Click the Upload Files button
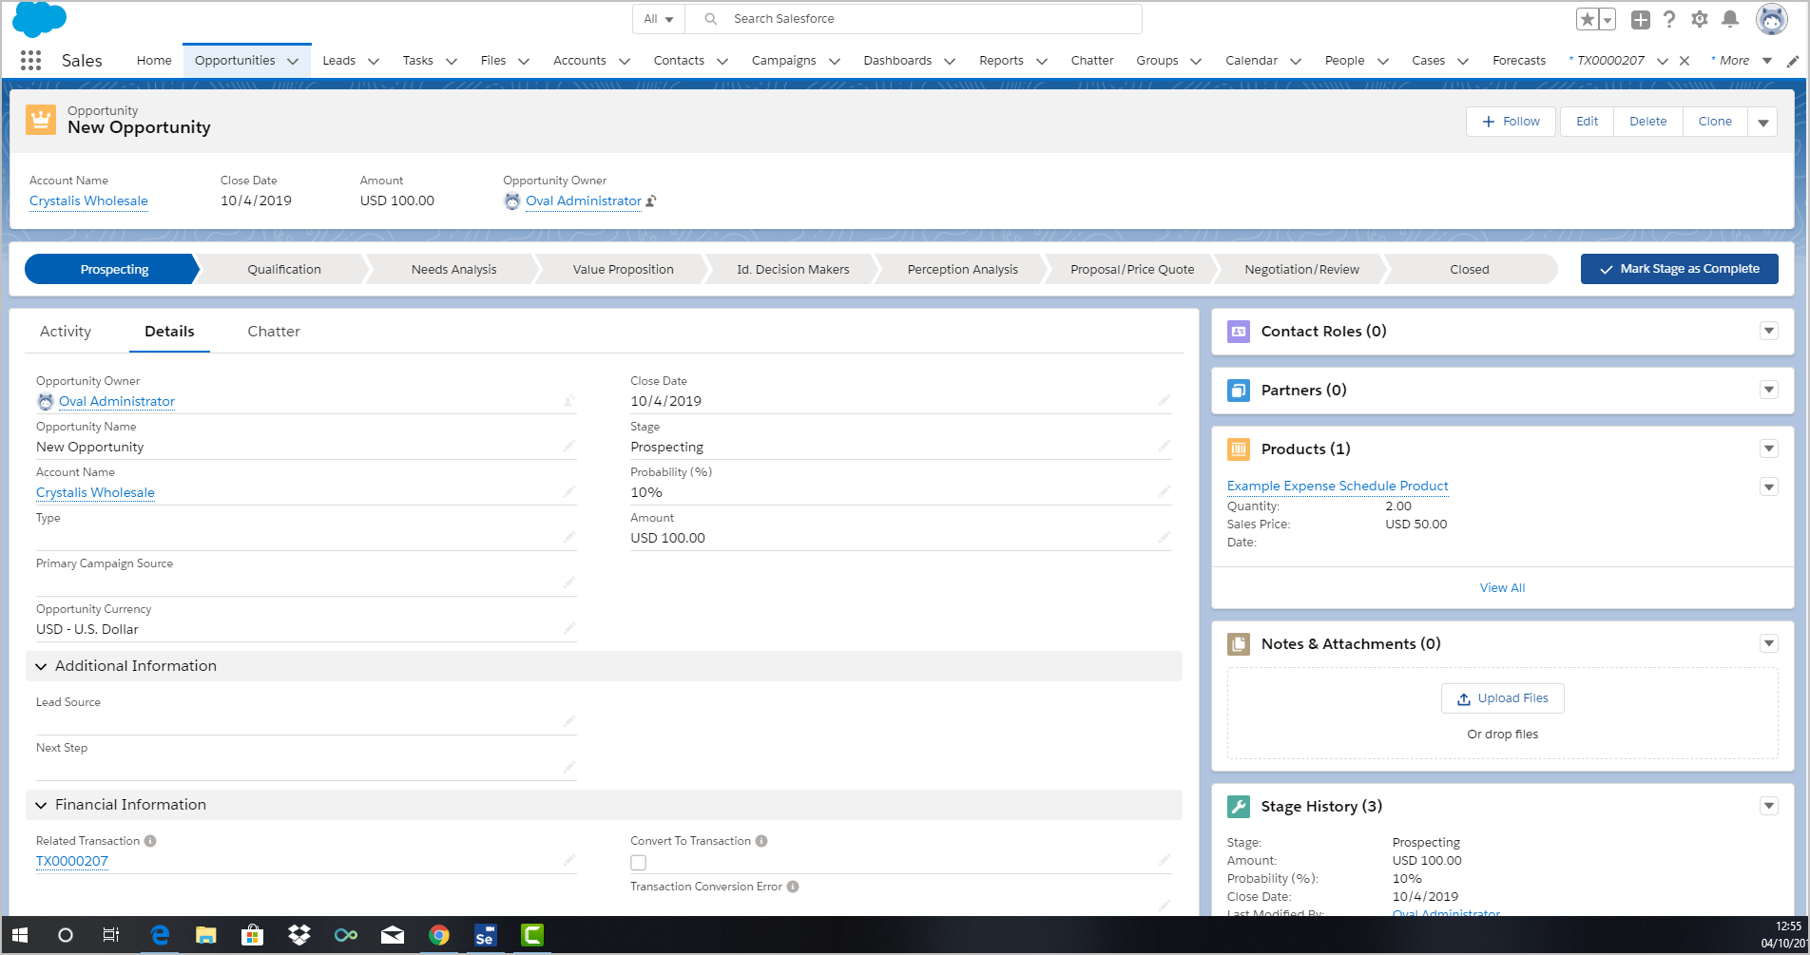Screen dimensions: 1810x955 pos(1502,698)
